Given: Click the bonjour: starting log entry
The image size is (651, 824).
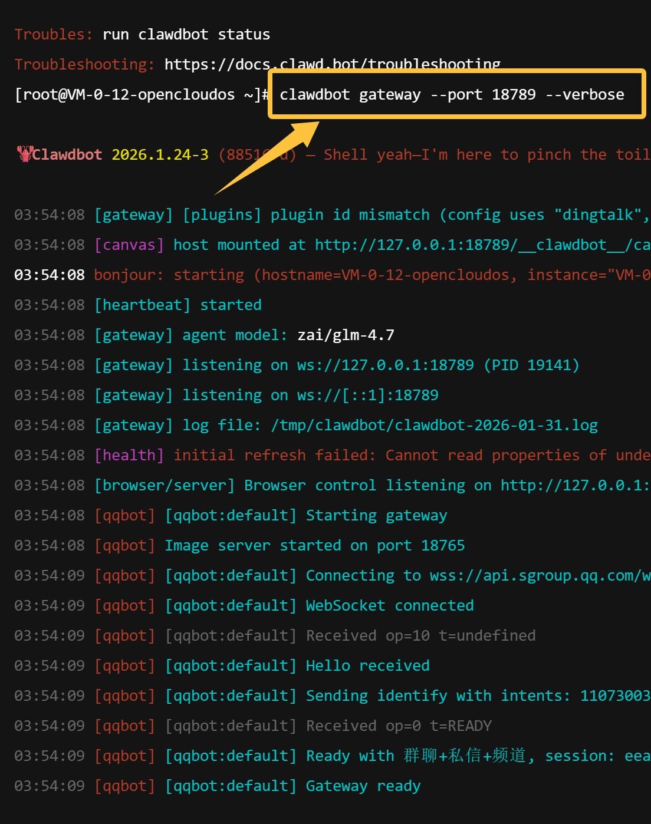Looking at the screenshot, I should coord(169,275).
